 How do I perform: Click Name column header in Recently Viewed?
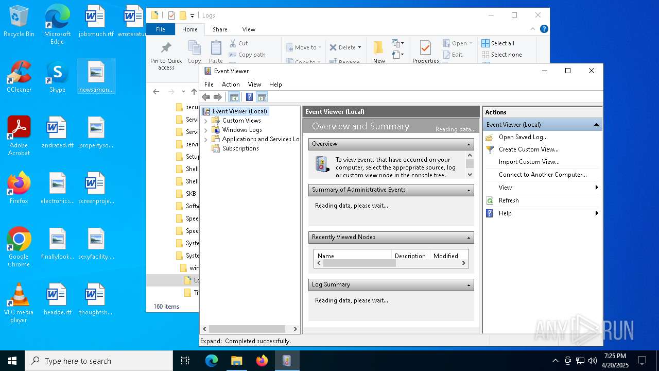click(x=353, y=256)
